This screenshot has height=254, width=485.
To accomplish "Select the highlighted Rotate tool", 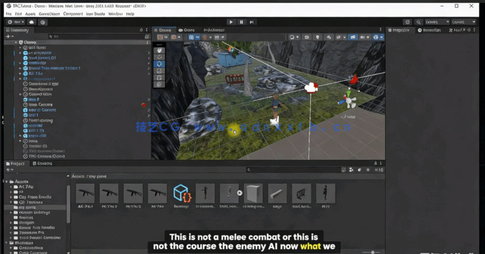I will pyautogui.click(x=159, y=64).
